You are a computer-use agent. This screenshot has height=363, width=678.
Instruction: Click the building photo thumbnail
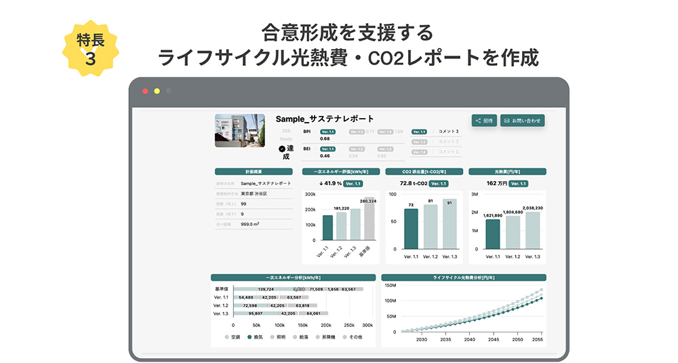[x=240, y=130]
